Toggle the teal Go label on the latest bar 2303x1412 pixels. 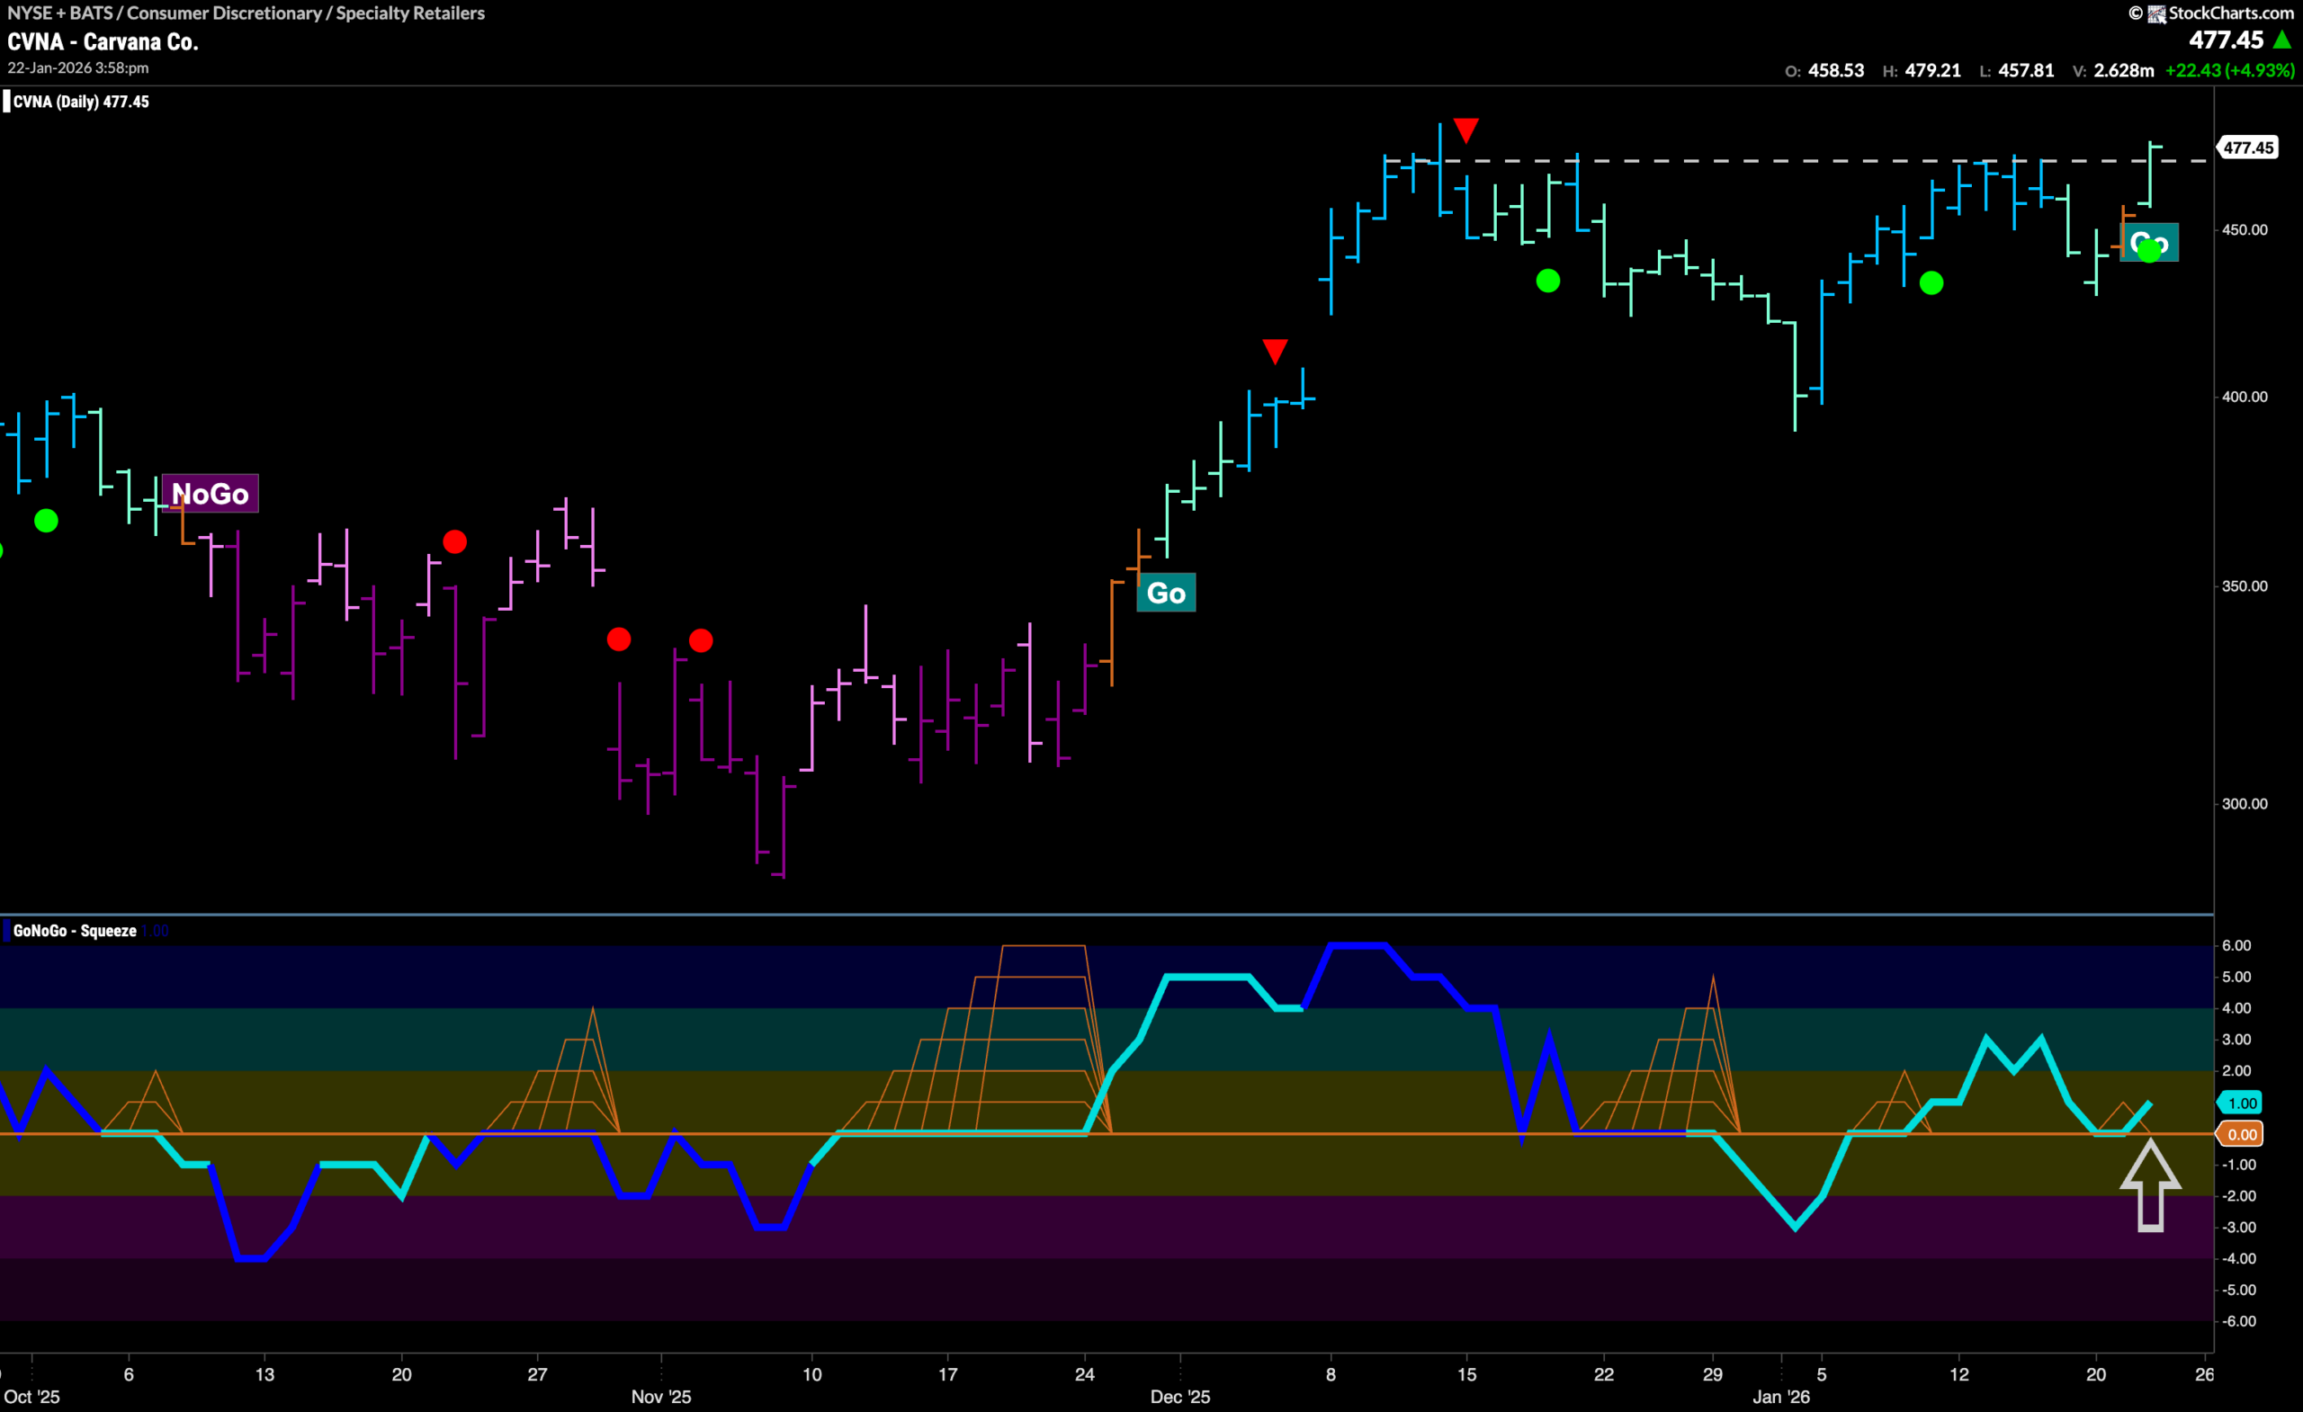pyautogui.click(x=2149, y=241)
